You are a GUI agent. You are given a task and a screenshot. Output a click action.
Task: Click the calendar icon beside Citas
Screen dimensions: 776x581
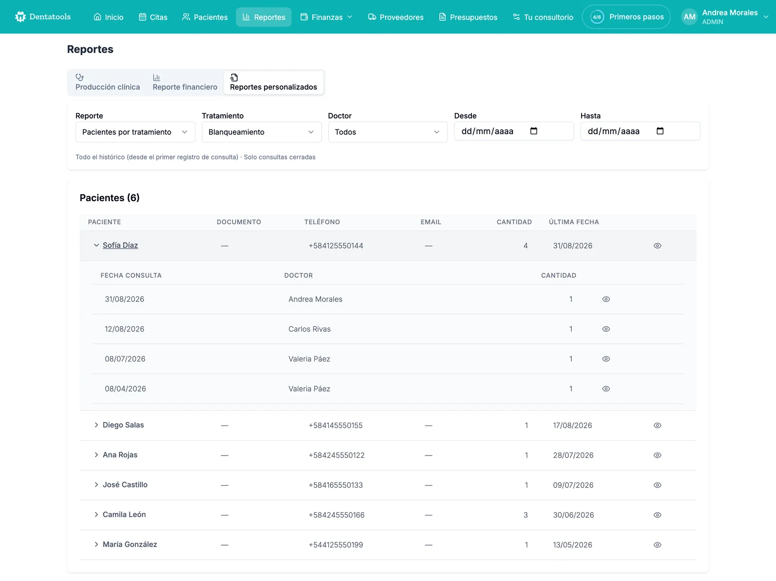pos(143,17)
